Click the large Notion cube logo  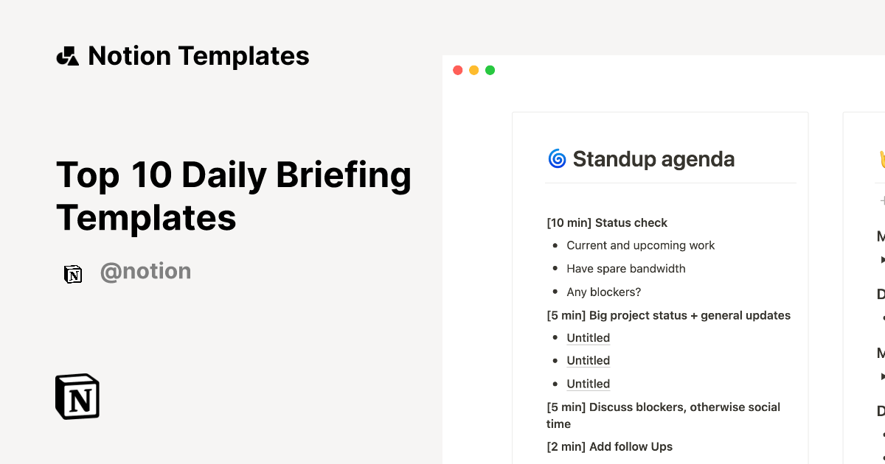coord(77,396)
